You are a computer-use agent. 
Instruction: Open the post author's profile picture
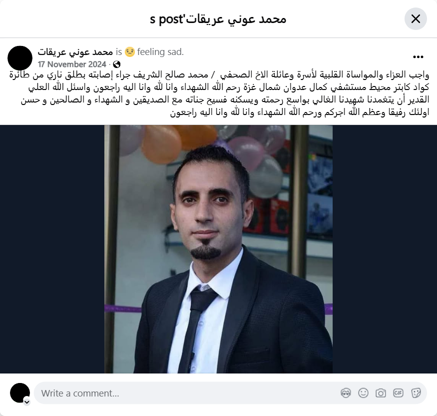pos(20,58)
